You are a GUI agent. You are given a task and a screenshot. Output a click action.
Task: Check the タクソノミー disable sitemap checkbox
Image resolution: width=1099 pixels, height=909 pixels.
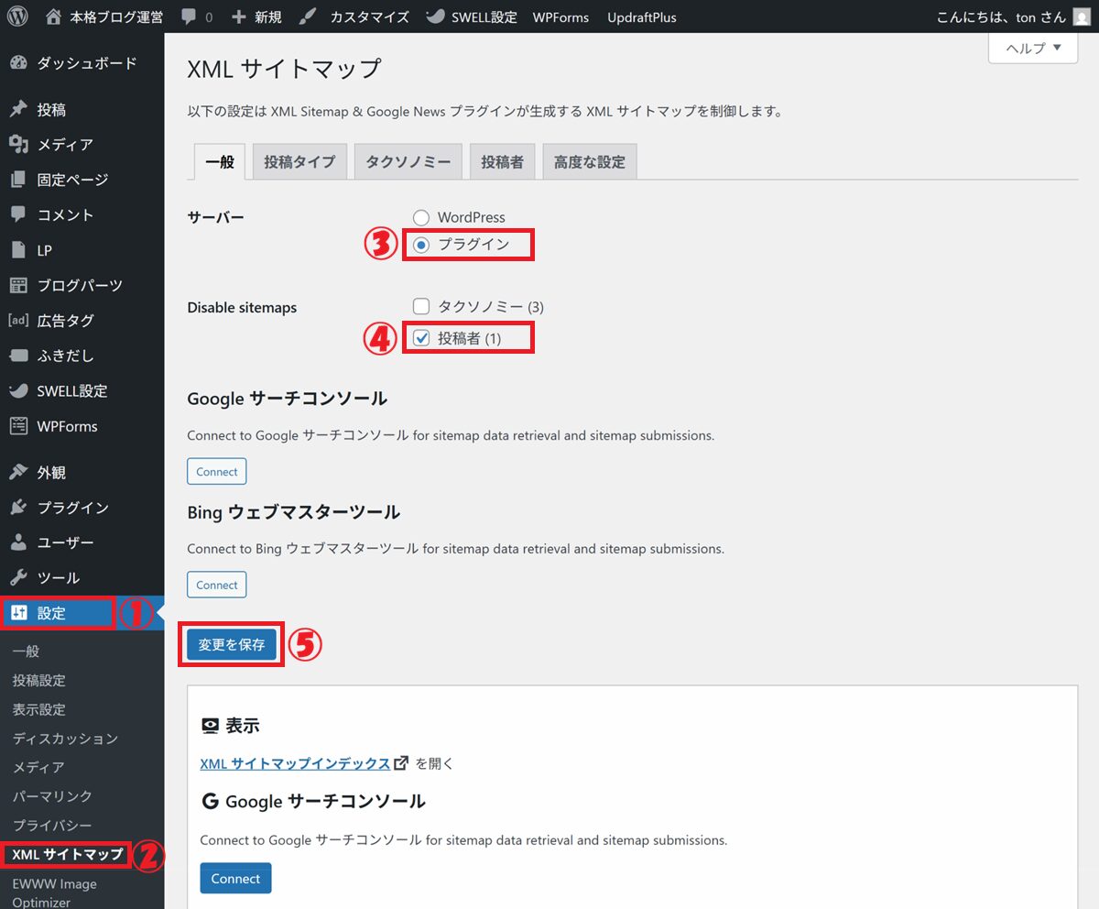point(421,307)
